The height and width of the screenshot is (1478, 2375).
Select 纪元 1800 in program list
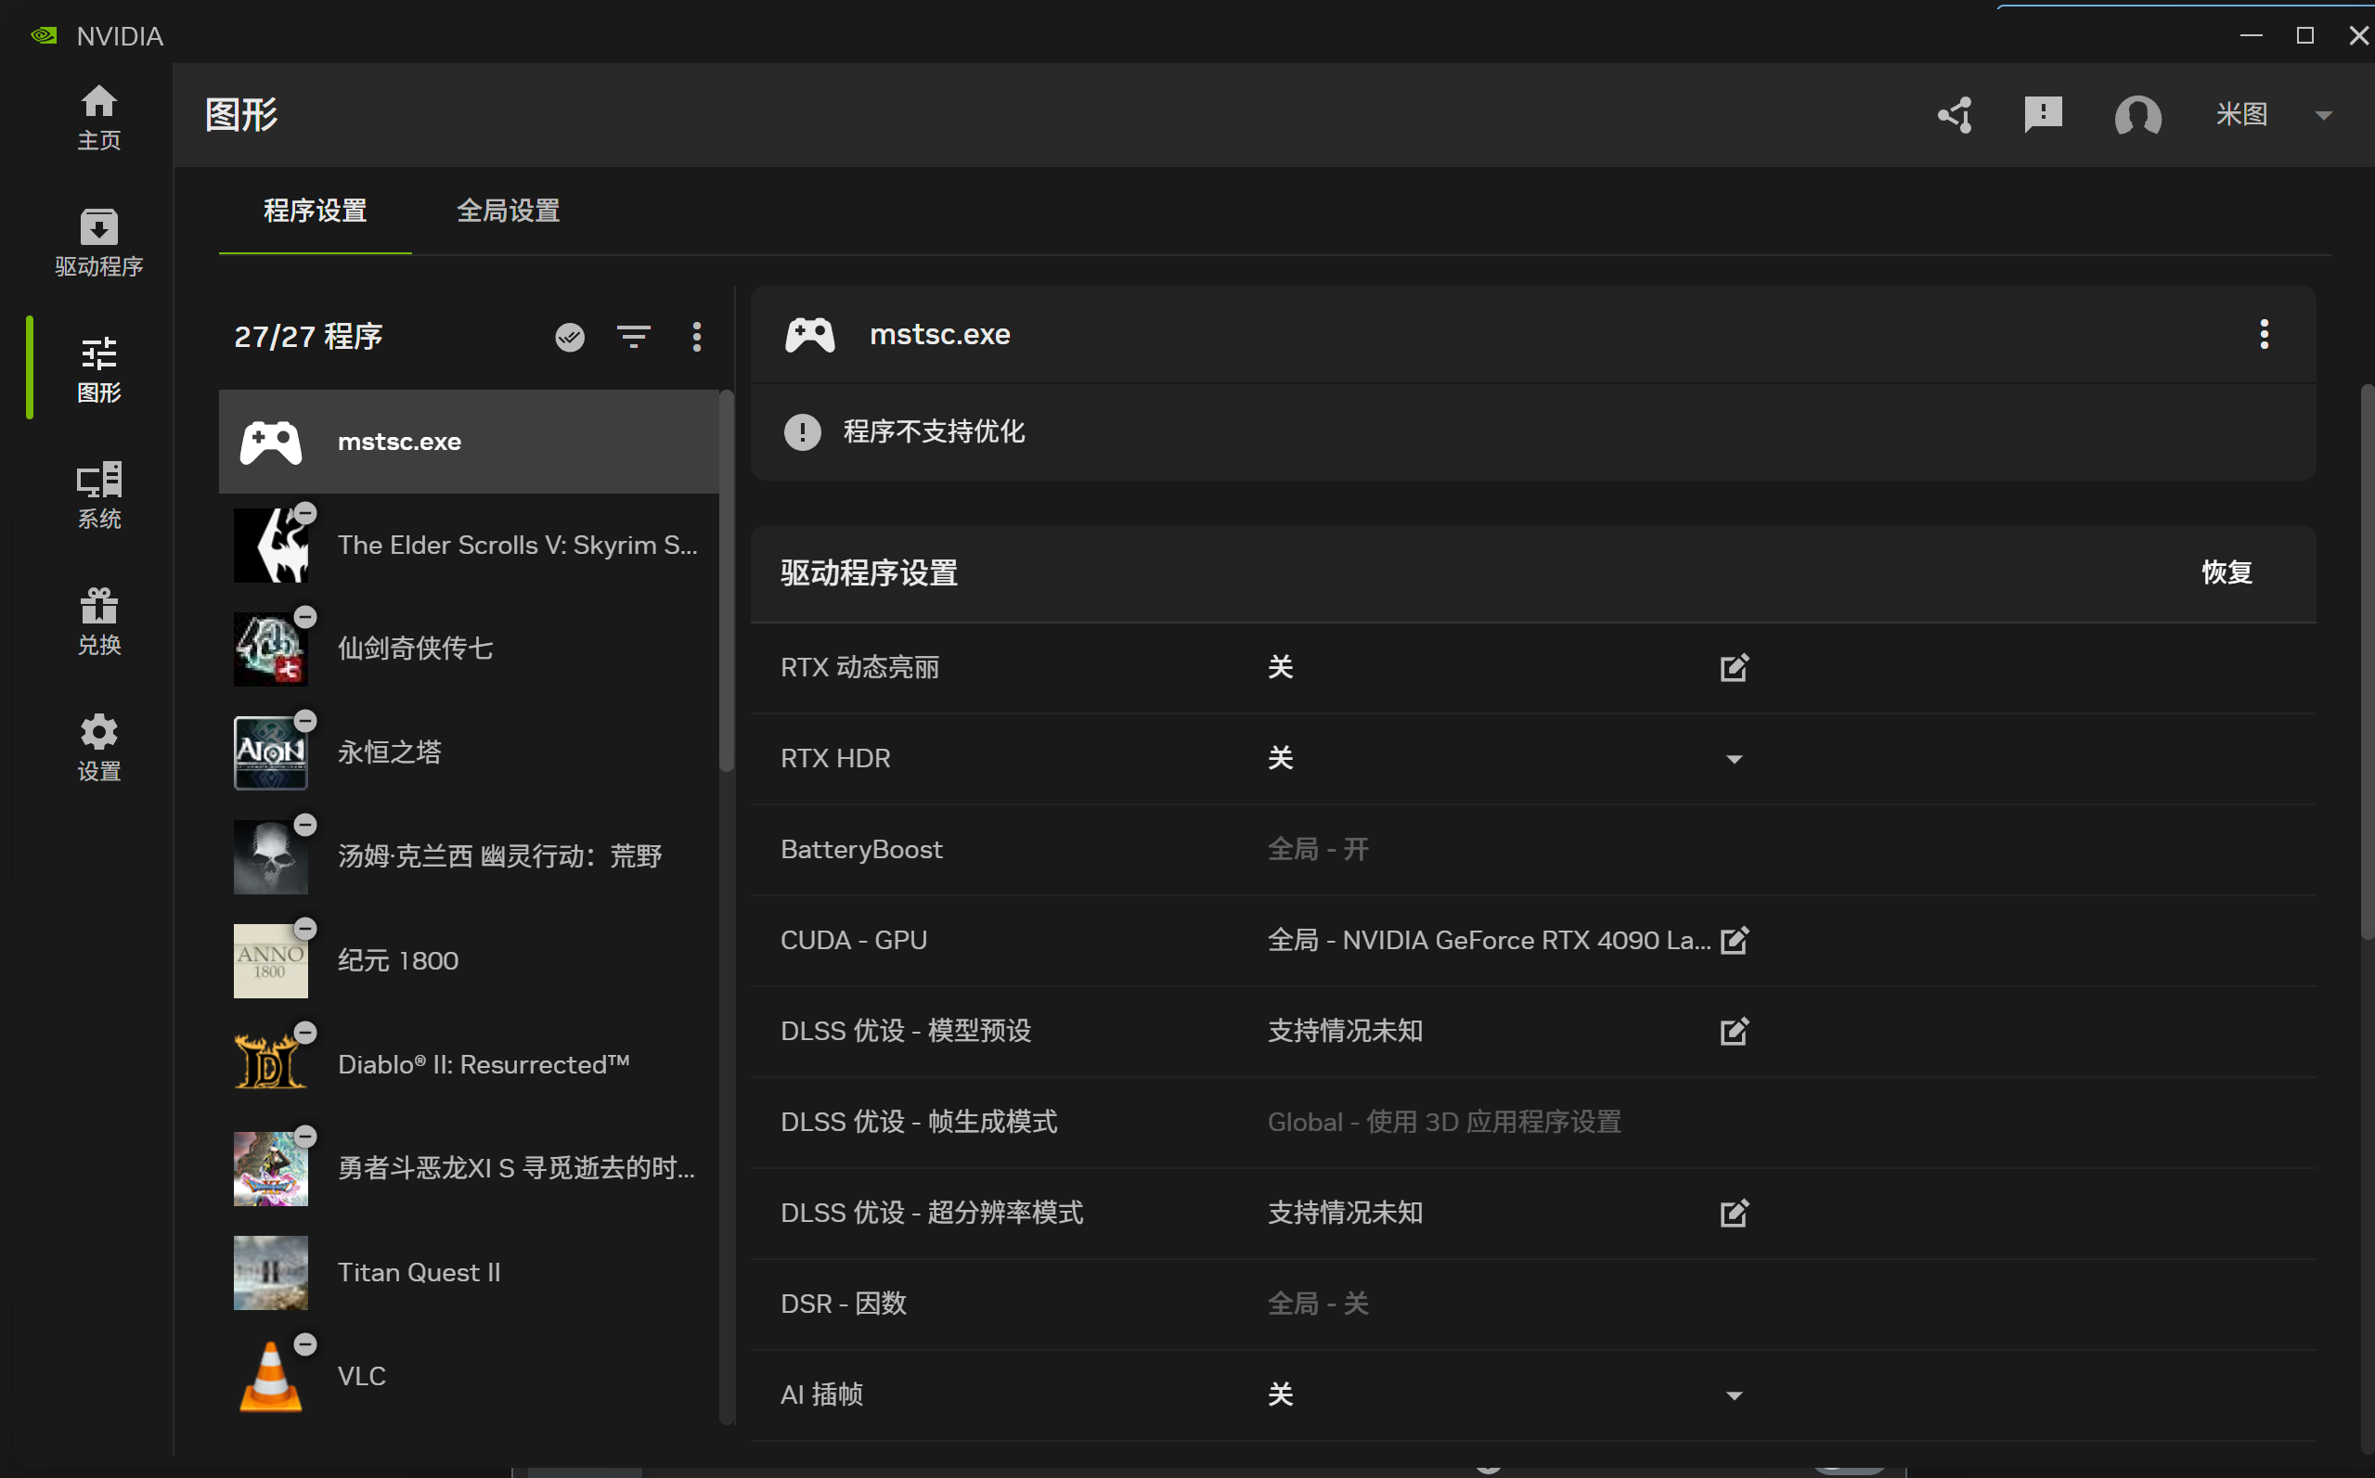470,961
